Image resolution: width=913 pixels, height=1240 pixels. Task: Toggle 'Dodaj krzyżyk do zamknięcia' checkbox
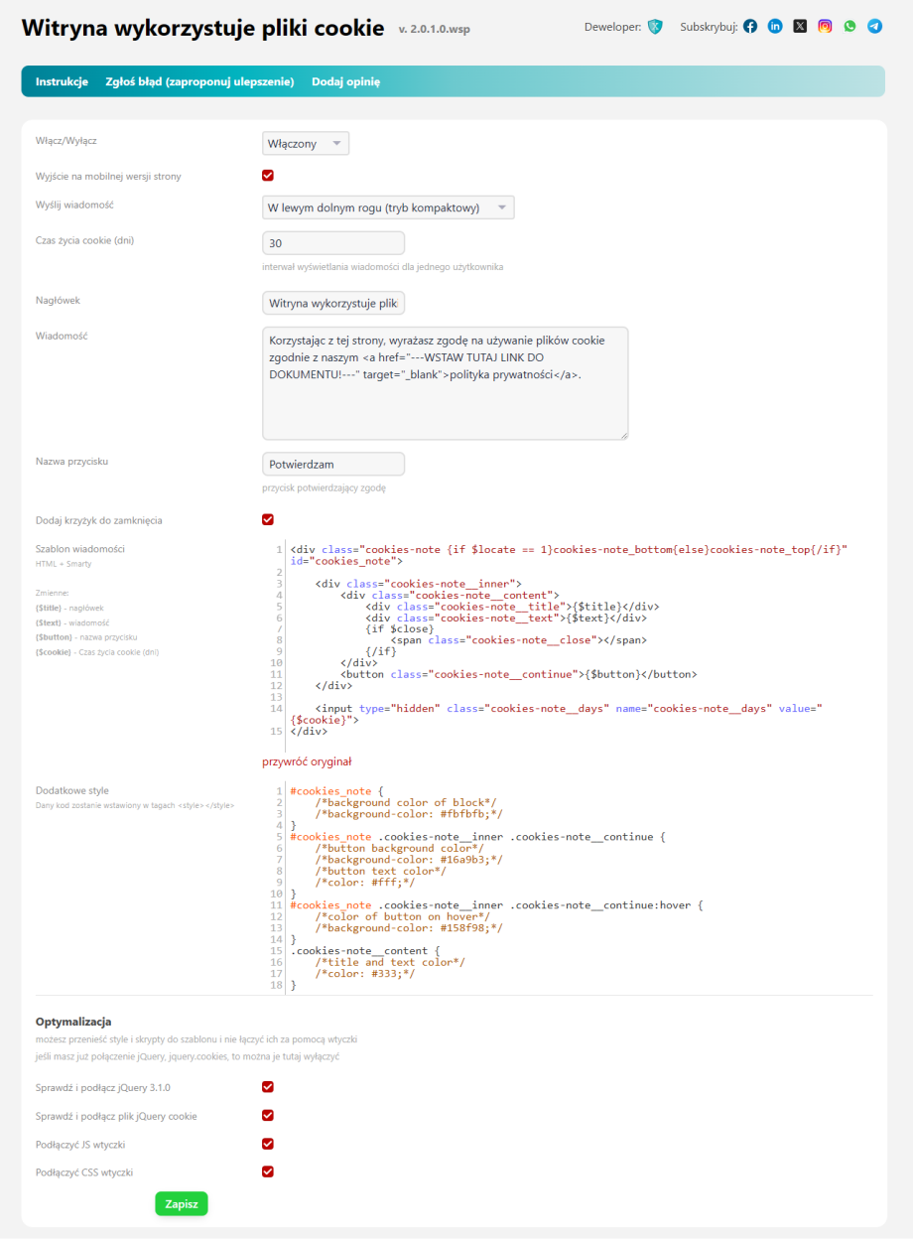[268, 519]
